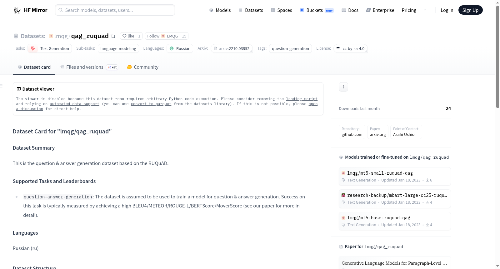
Task: Click the research-backup avatar icon
Action: [x=343, y=195]
